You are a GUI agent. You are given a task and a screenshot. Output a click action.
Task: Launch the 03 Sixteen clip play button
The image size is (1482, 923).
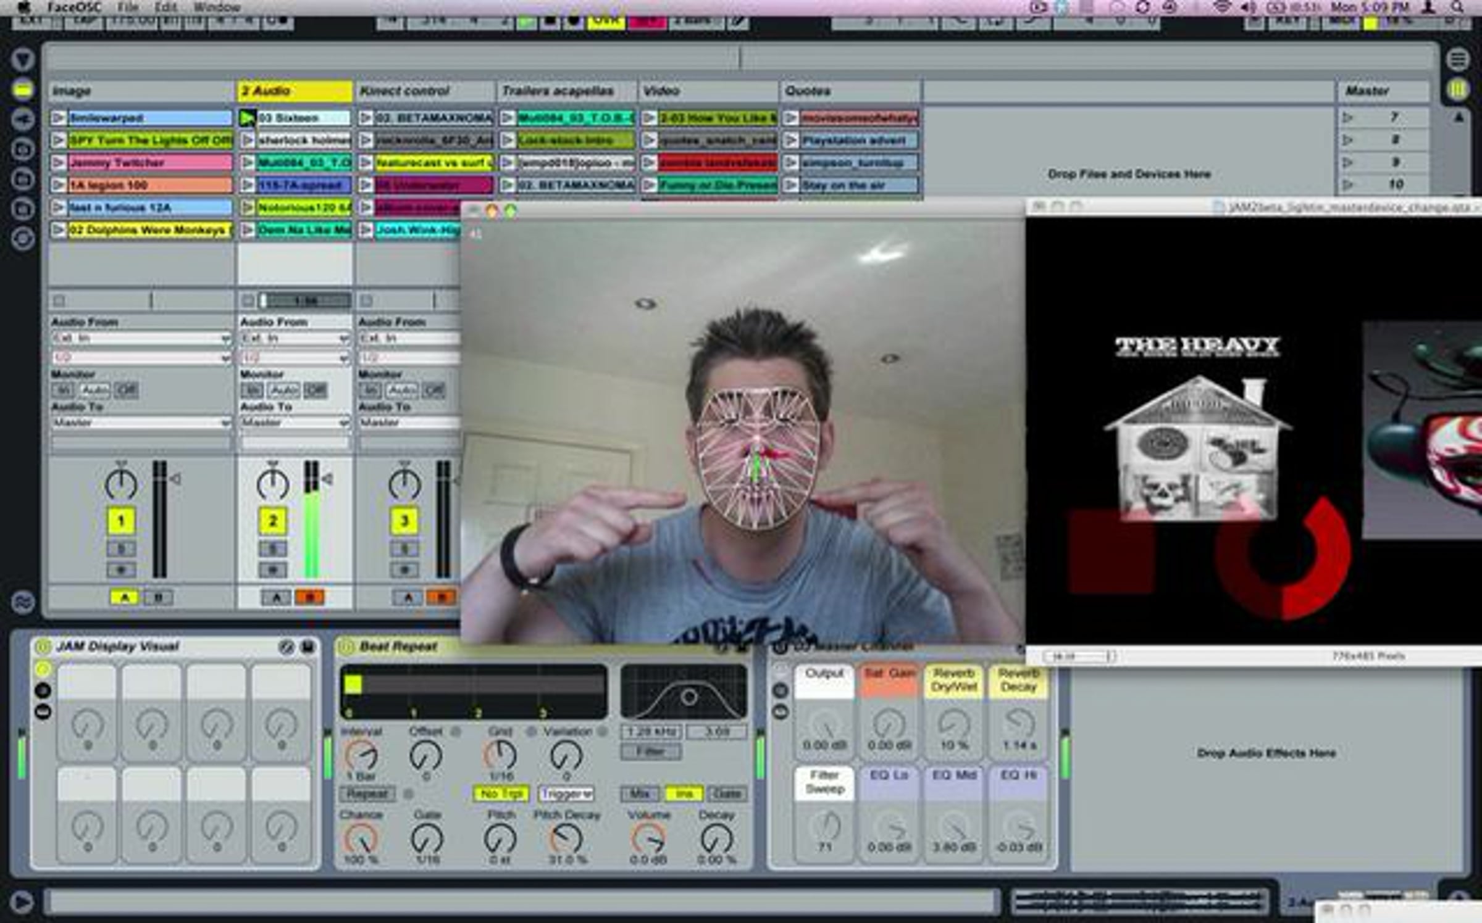[247, 118]
